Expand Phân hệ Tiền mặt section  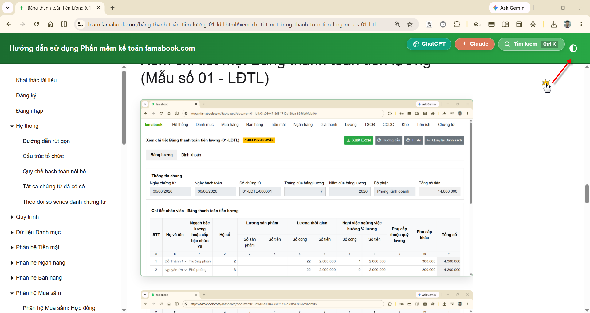[12, 248]
